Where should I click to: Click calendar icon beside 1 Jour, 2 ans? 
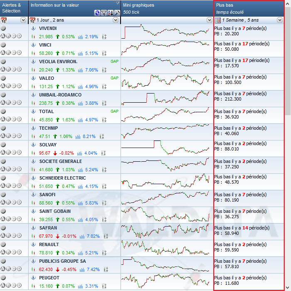pyautogui.click(x=32, y=20)
